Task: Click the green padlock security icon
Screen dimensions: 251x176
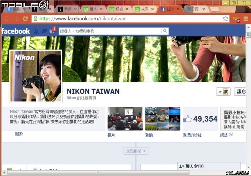Action: point(36,18)
